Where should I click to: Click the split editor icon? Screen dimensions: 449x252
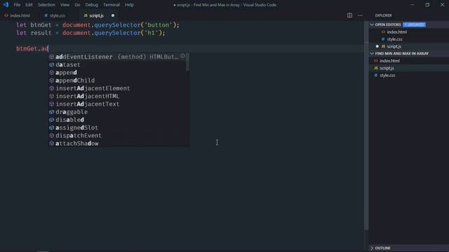click(349, 15)
